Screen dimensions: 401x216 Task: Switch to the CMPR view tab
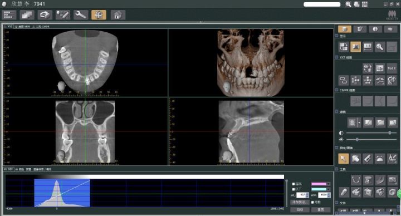coord(41,26)
